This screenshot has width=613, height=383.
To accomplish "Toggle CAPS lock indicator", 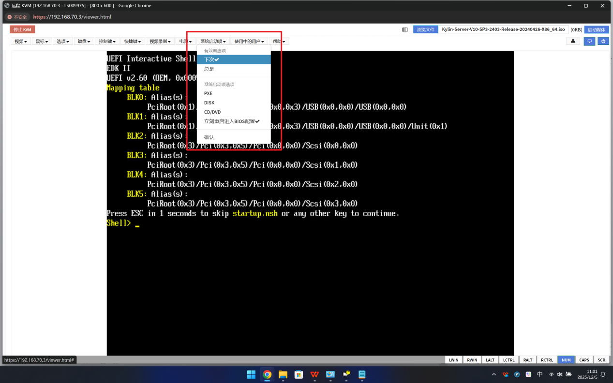I will [584, 360].
